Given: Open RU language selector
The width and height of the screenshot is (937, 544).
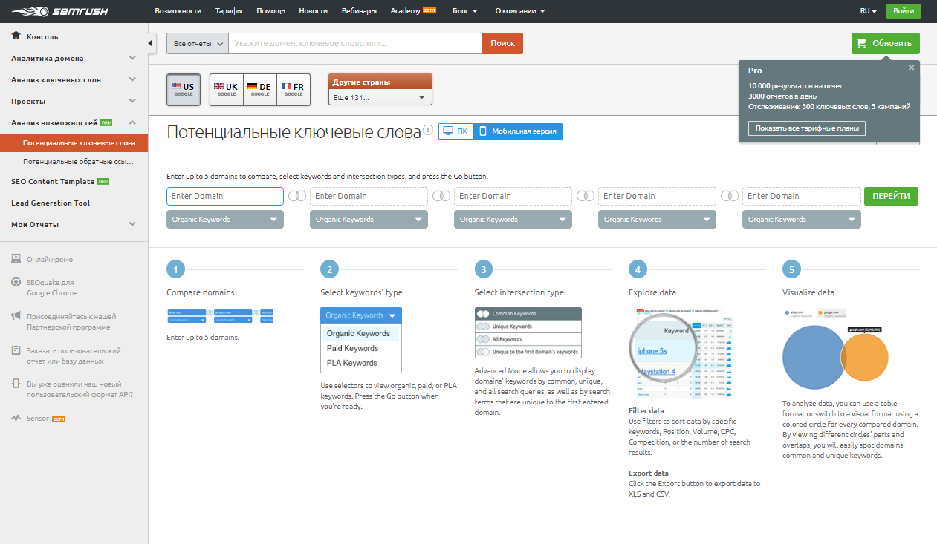Looking at the screenshot, I should (868, 11).
